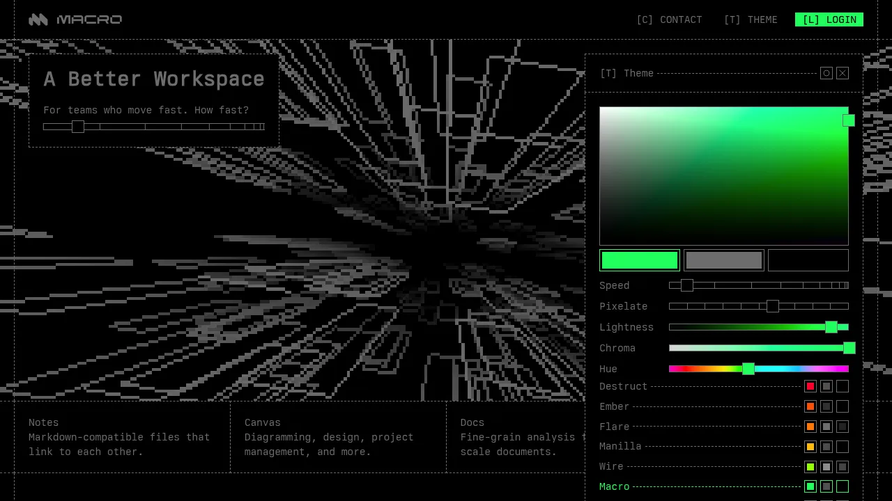Click the circle reset icon in Theme panel
The width and height of the screenshot is (892, 501).
pyautogui.click(x=826, y=73)
